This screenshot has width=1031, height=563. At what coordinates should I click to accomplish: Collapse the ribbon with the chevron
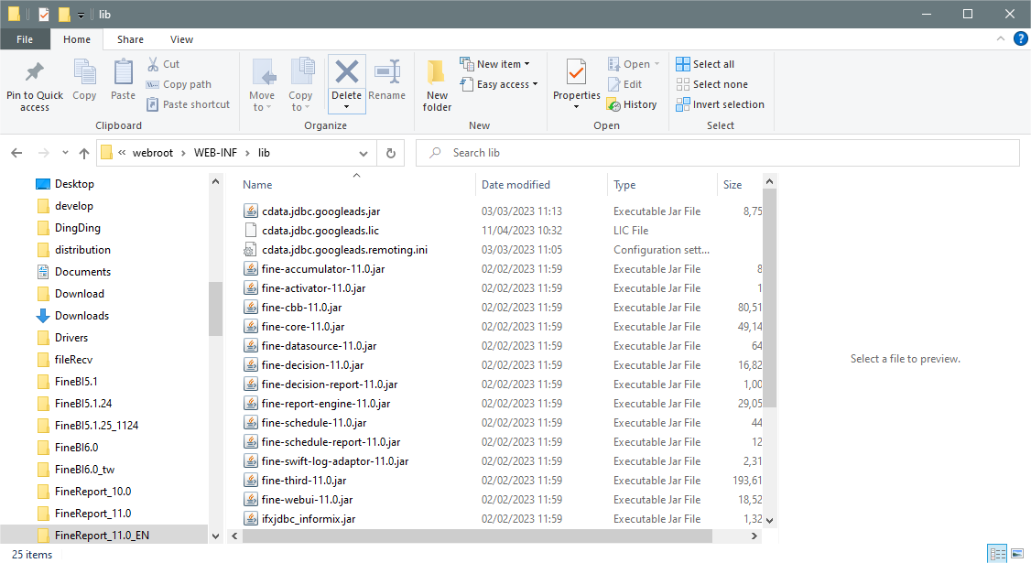pos(1000,38)
